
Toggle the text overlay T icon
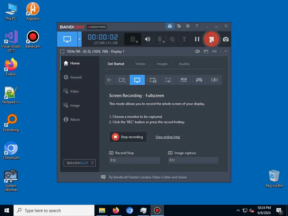point(184,39)
